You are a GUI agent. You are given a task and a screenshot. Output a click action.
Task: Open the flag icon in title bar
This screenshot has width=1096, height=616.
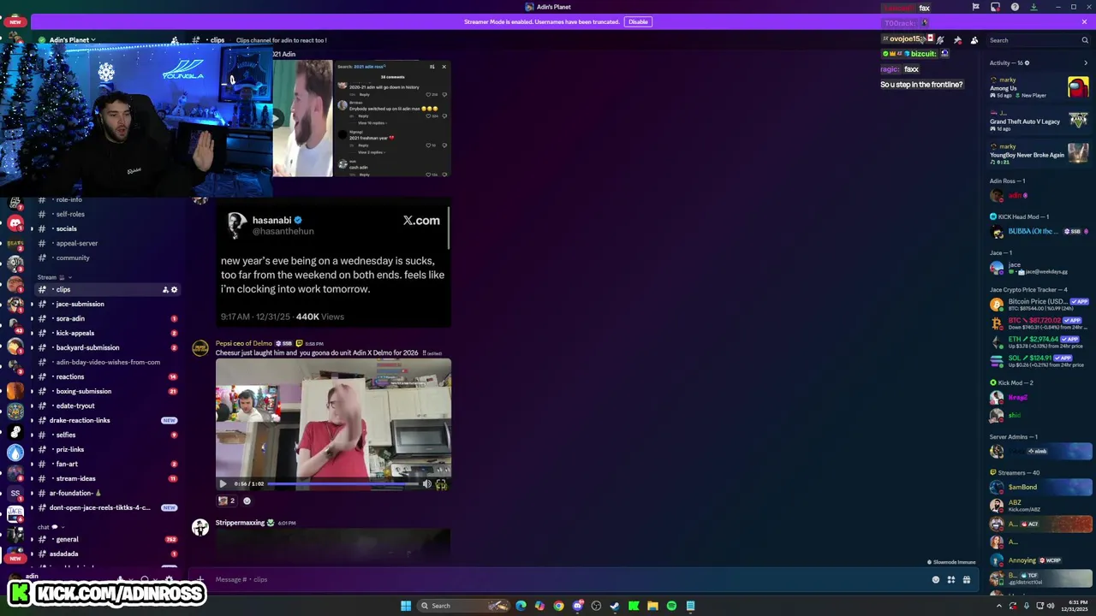[x=975, y=7]
